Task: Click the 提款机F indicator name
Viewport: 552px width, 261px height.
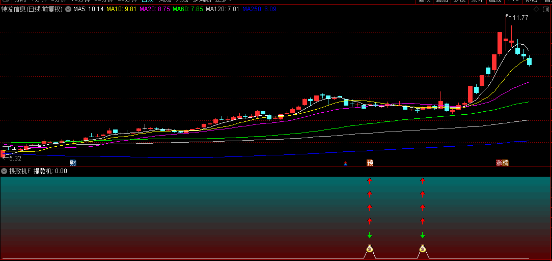Action: point(20,172)
